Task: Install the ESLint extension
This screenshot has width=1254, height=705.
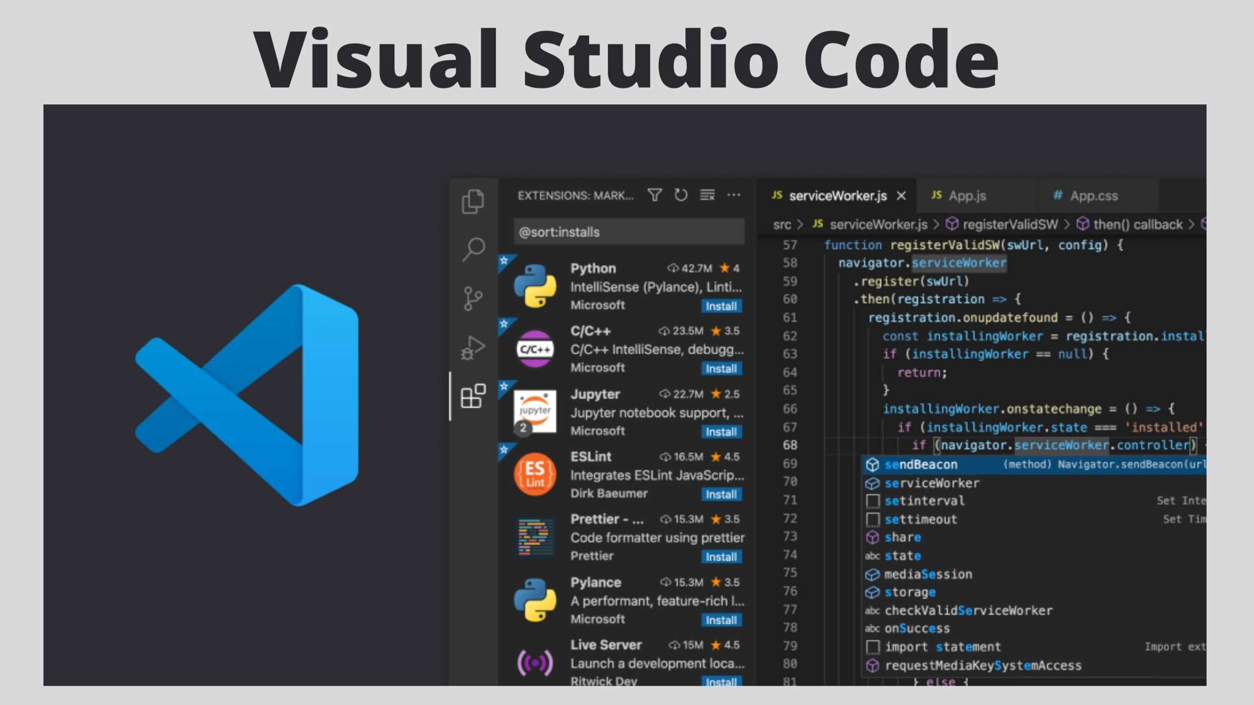Action: pyautogui.click(x=721, y=494)
